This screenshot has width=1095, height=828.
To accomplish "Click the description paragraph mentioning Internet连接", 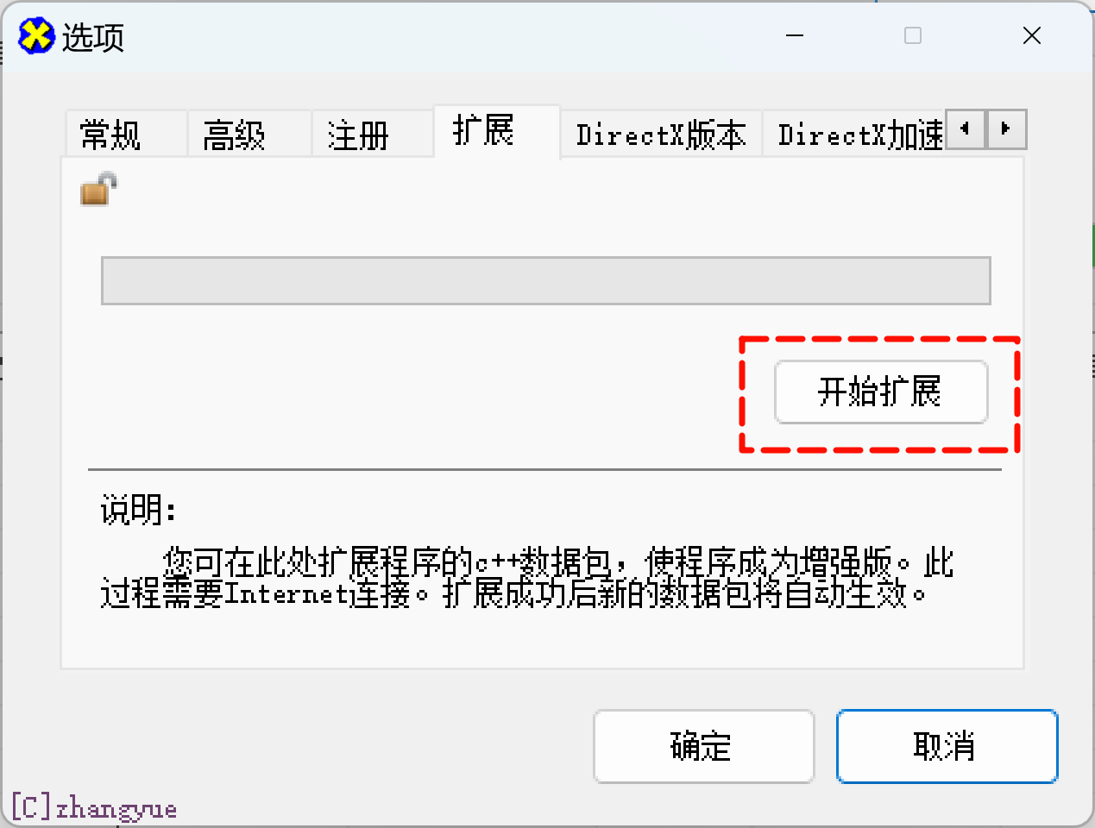I will pyautogui.click(x=526, y=578).
